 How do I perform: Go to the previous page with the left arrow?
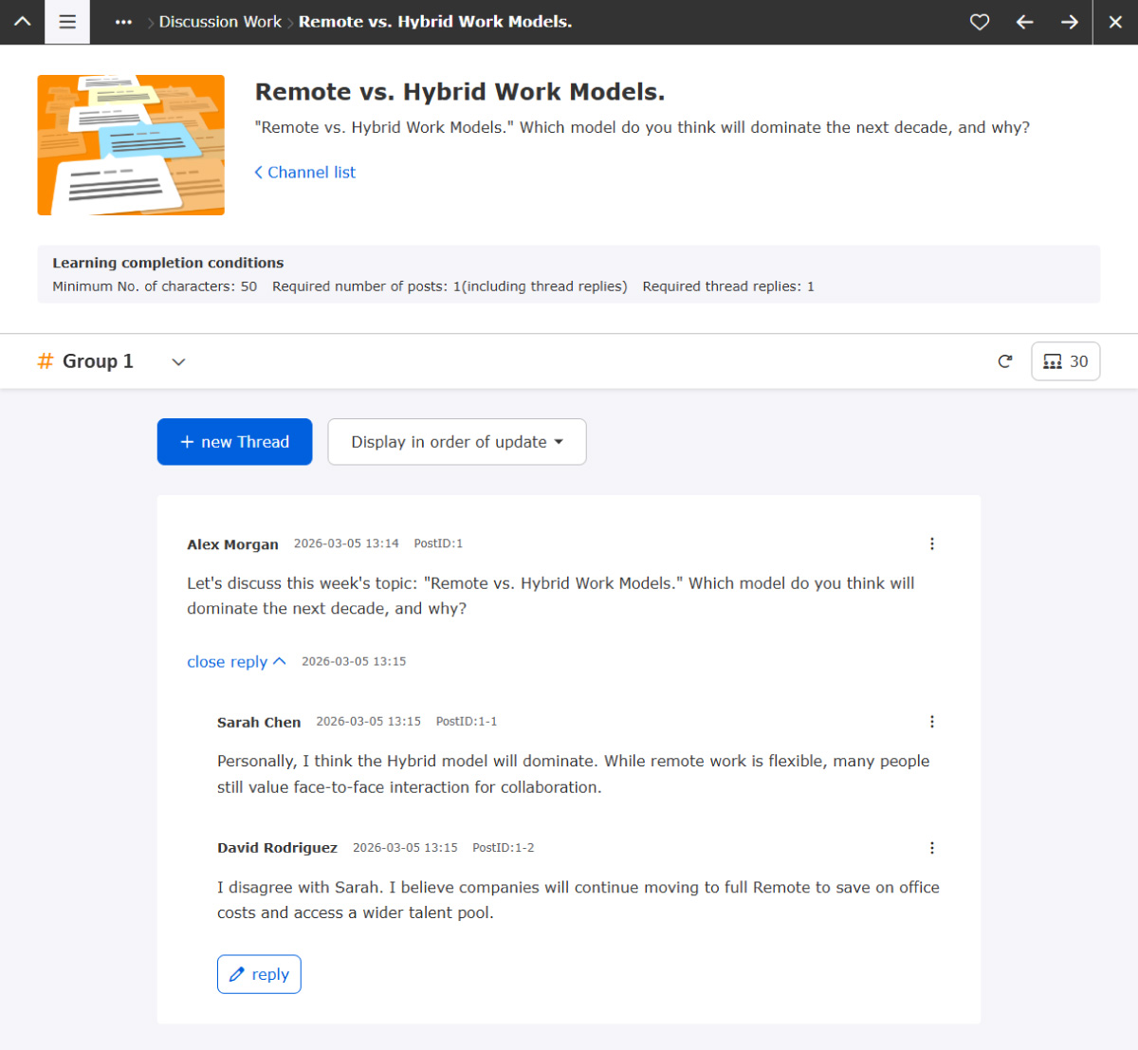(x=1025, y=22)
